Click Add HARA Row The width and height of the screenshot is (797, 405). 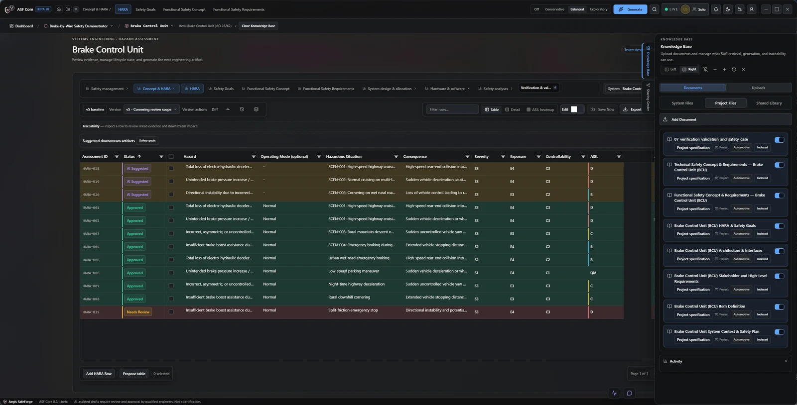tap(99, 374)
